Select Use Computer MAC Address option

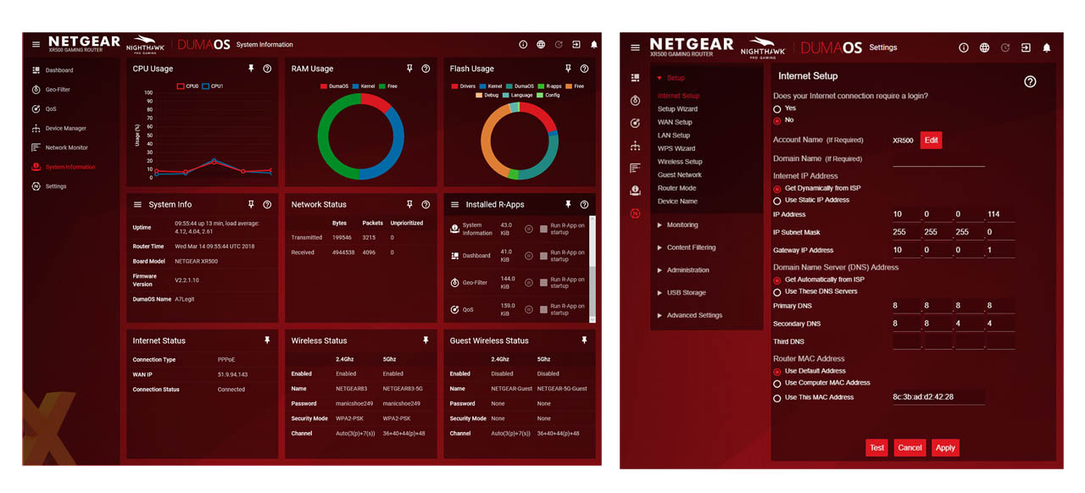777,383
